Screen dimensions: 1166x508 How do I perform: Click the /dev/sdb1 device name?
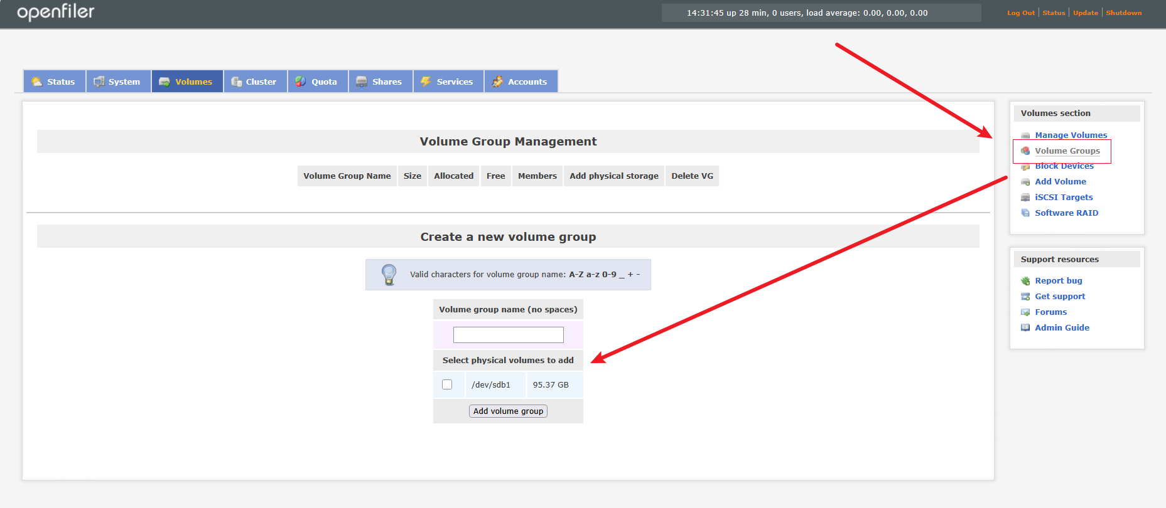(x=491, y=385)
